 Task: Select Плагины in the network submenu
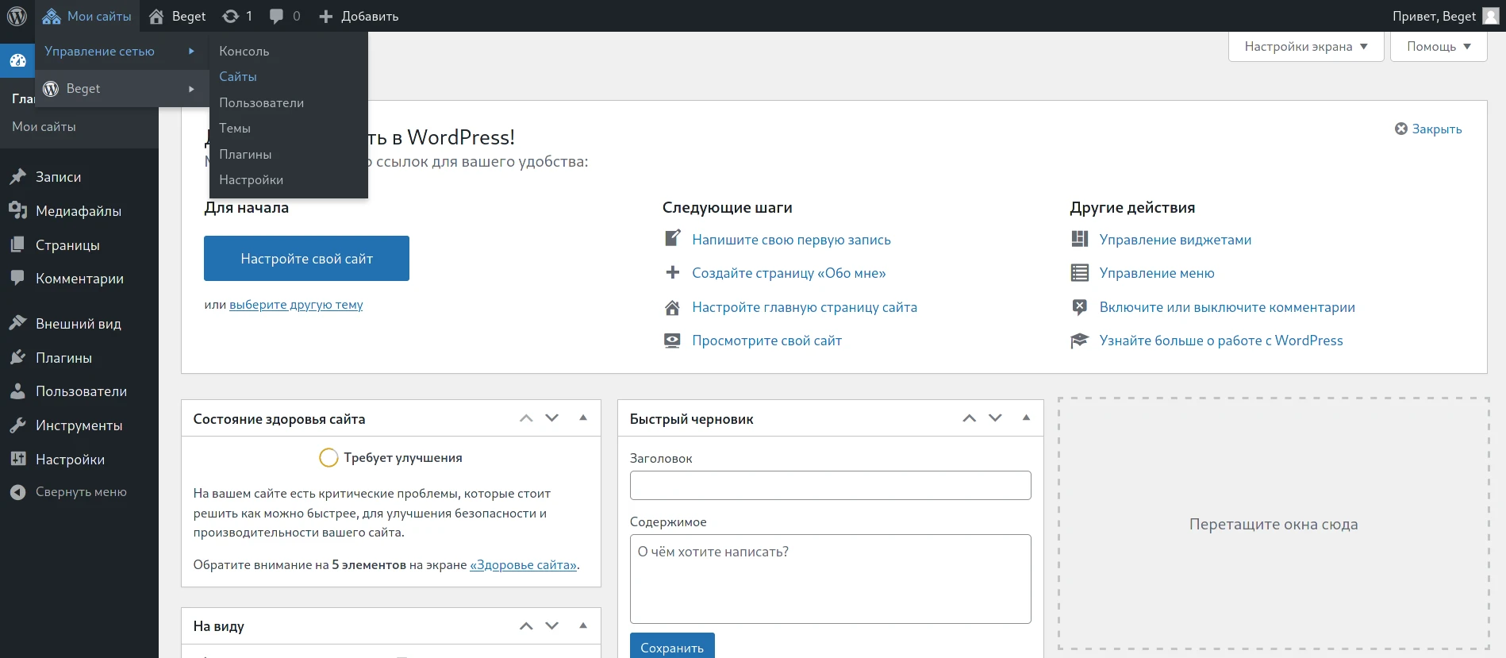tap(245, 154)
